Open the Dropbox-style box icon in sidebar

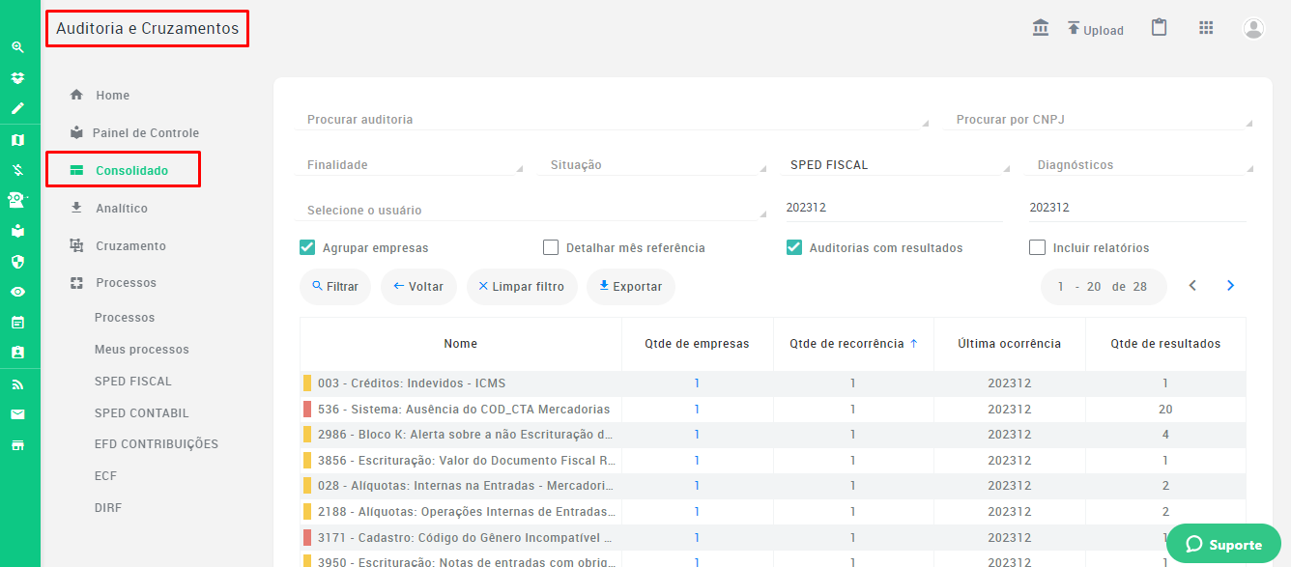pos(17,77)
